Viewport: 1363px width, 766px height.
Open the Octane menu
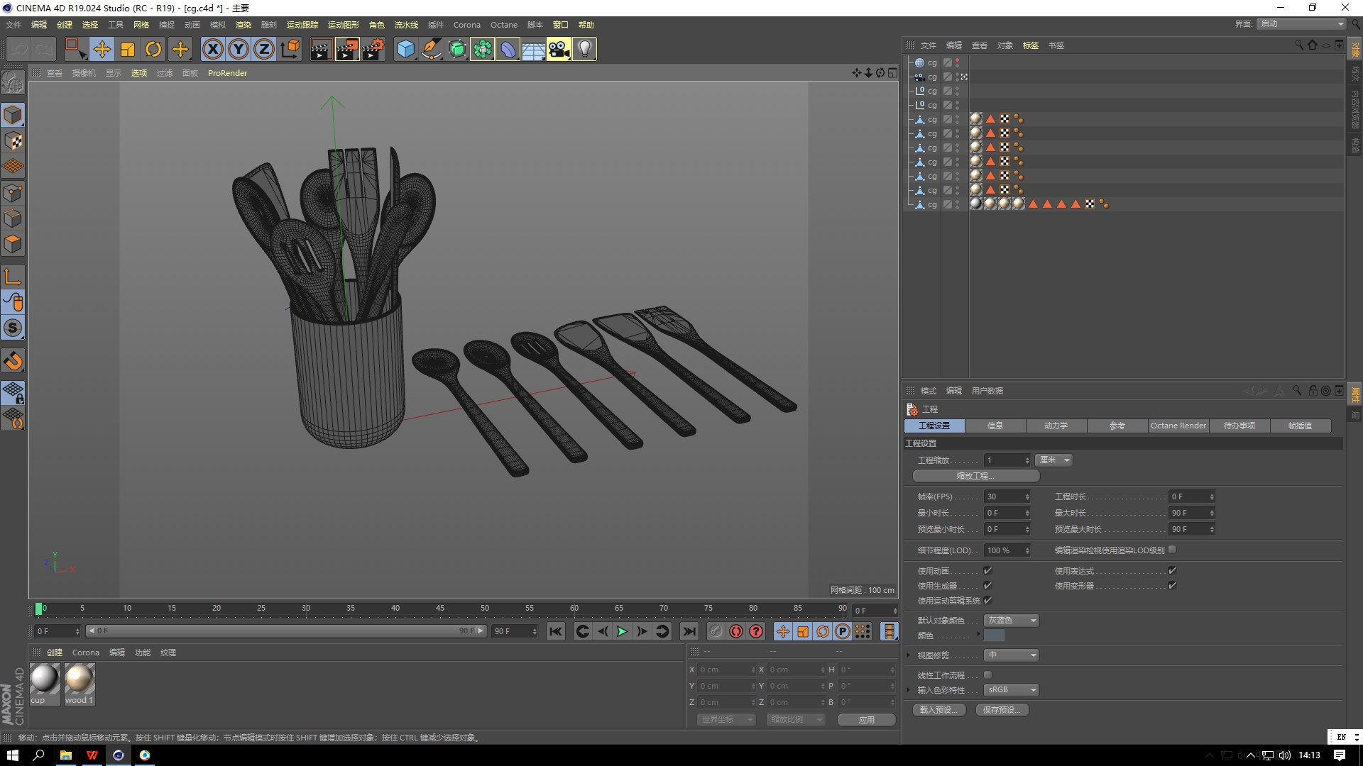point(504,25)
